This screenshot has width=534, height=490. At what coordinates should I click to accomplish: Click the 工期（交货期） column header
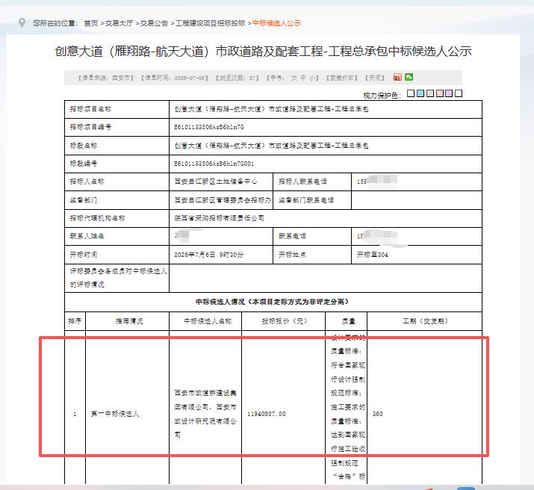pos(425,321)
